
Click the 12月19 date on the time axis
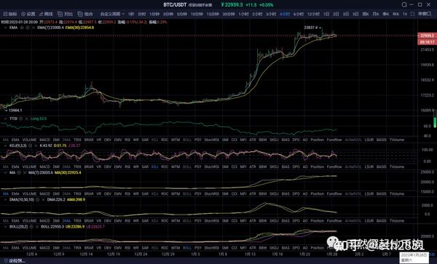point(114,254)
